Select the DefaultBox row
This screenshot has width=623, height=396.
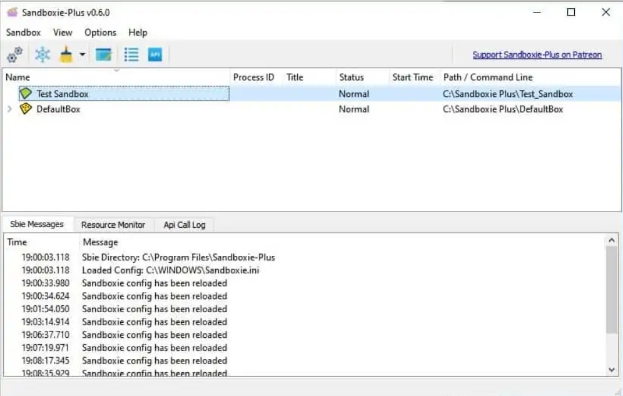tap(311, 109)
